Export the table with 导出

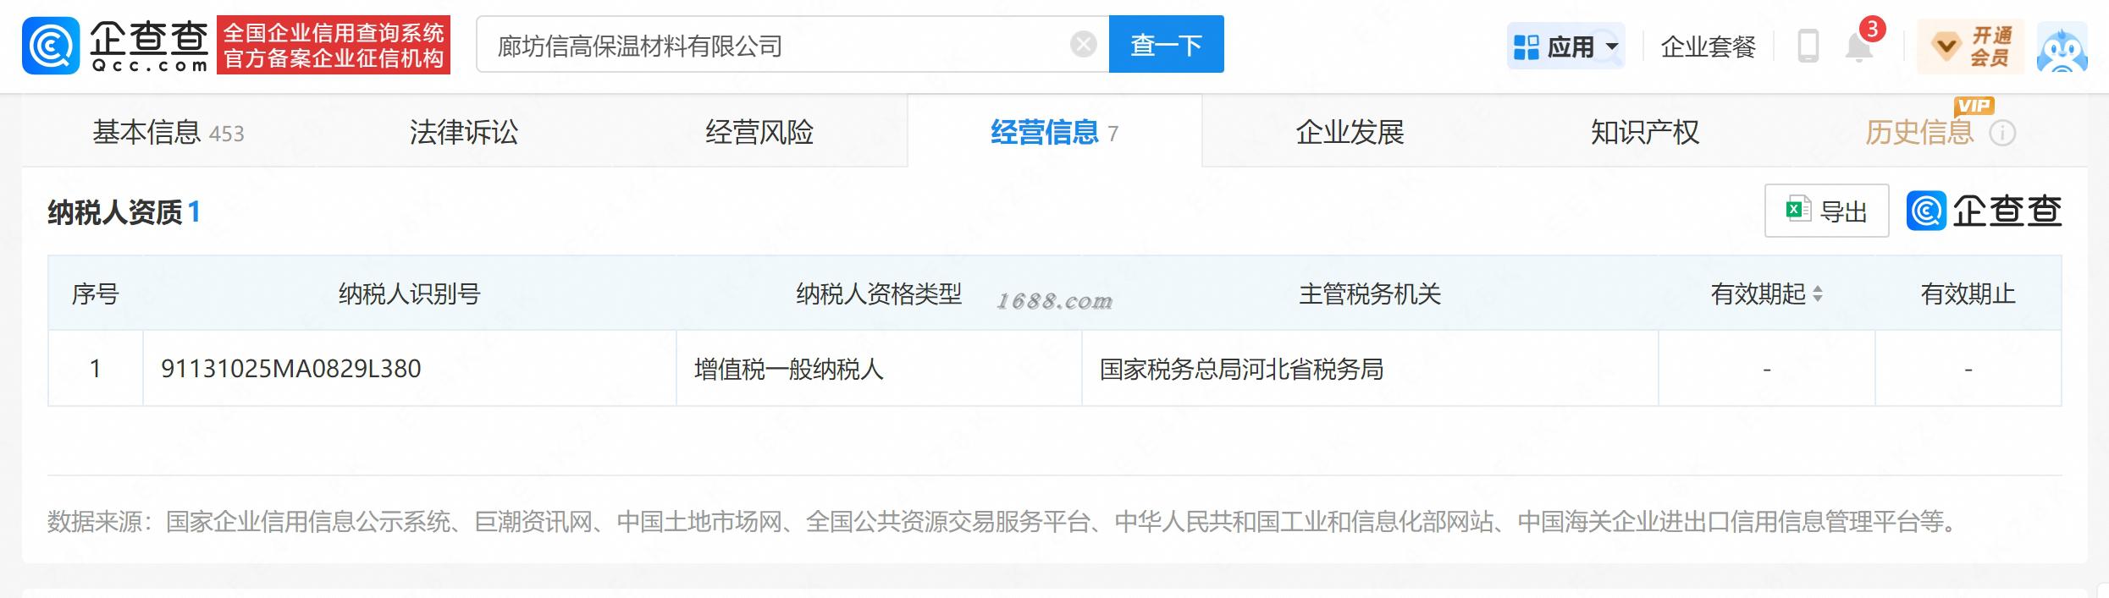(x=1826, y=211)
